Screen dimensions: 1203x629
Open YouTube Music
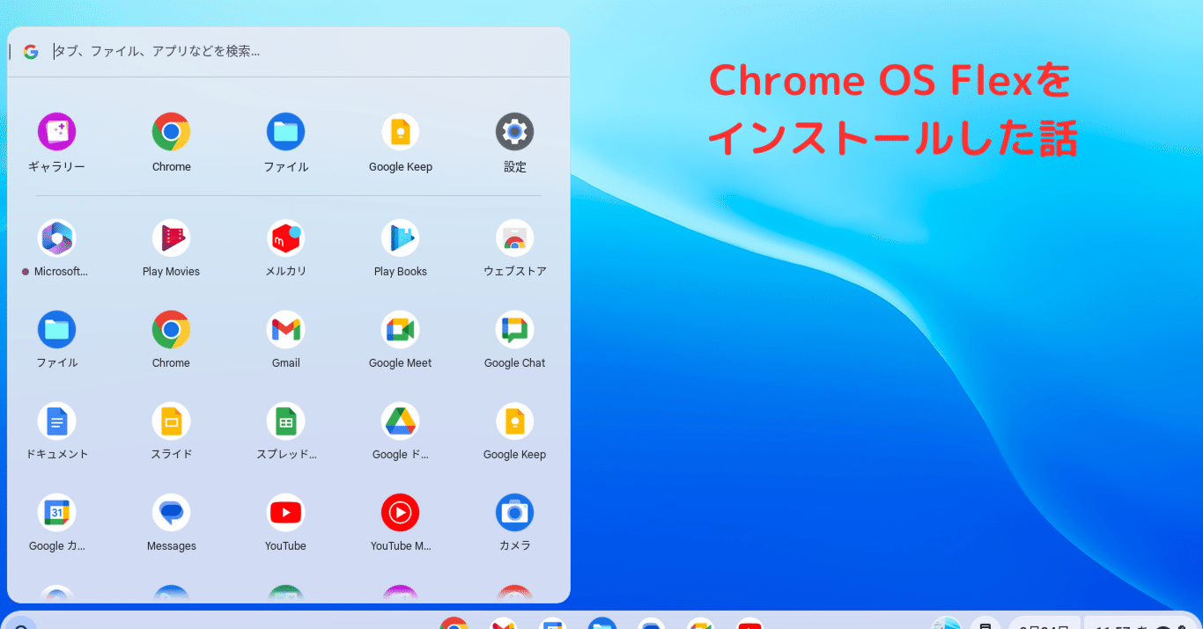coord(400,510)
